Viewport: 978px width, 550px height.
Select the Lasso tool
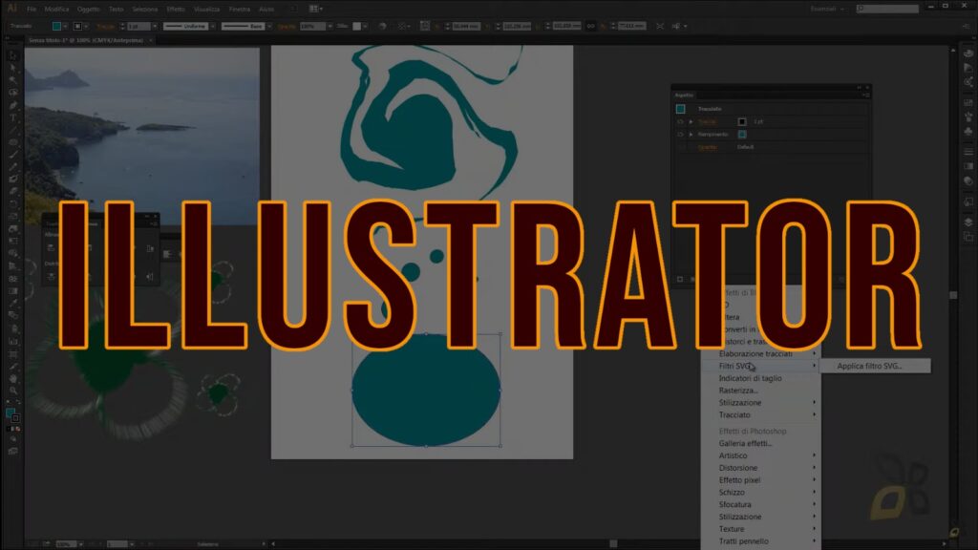[12, 93]
